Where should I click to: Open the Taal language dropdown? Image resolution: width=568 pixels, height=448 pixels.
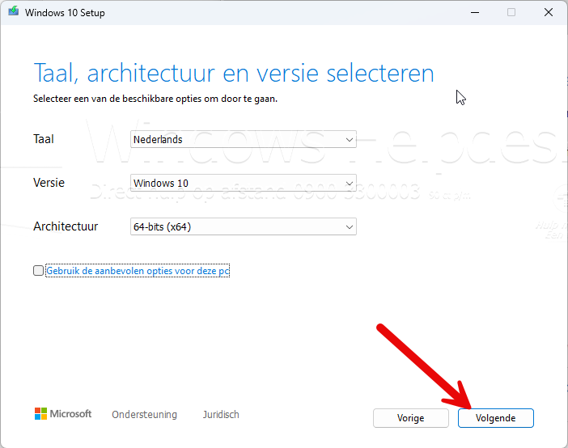(244, 139)
